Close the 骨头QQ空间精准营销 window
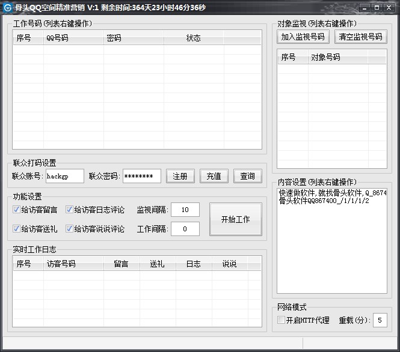This screenshot has width=400, height=352. (x=389, y=8)
